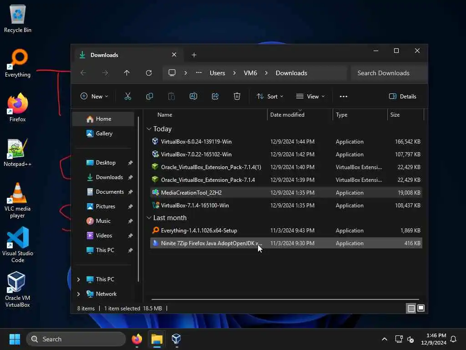Click the File Explorer taskbar icon
Screen dimensions: 466x350
click(157, 339)
